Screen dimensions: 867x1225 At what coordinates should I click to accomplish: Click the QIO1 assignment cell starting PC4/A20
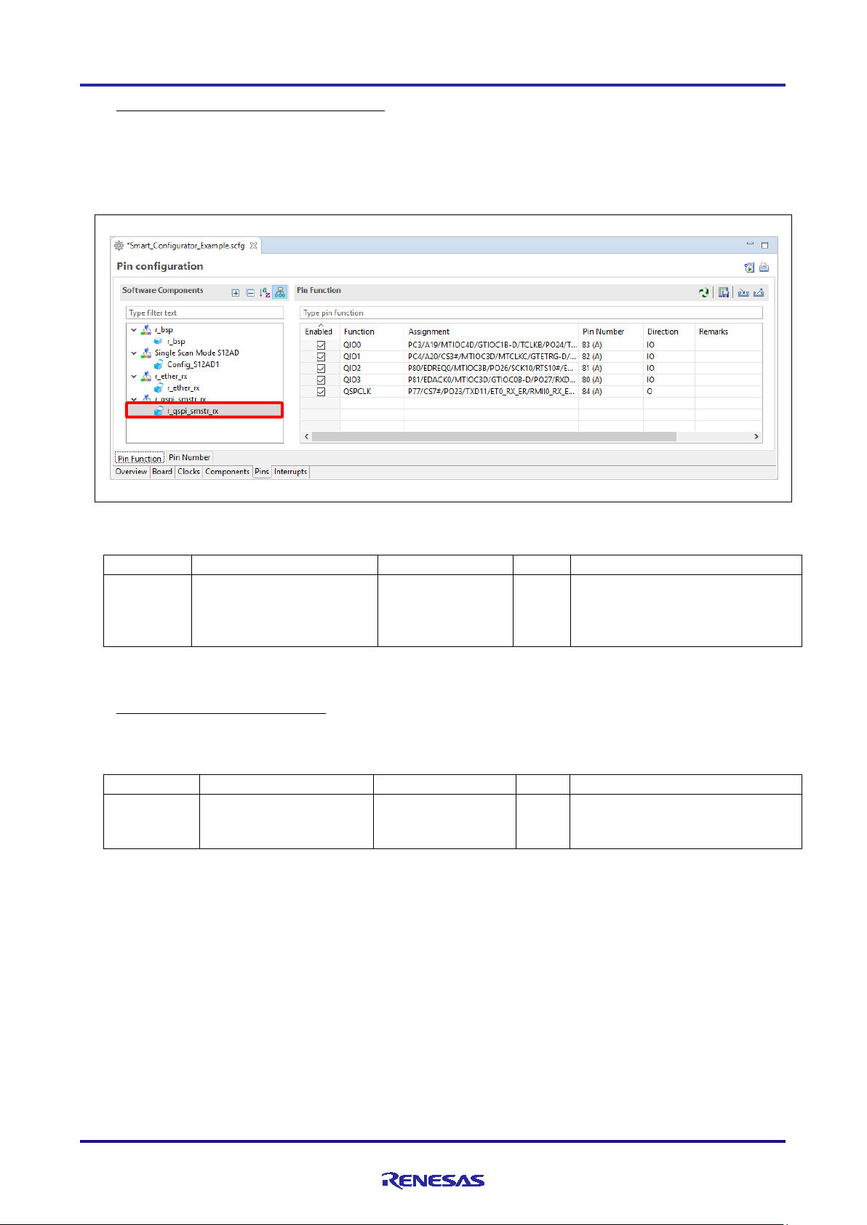pos(491,357)
